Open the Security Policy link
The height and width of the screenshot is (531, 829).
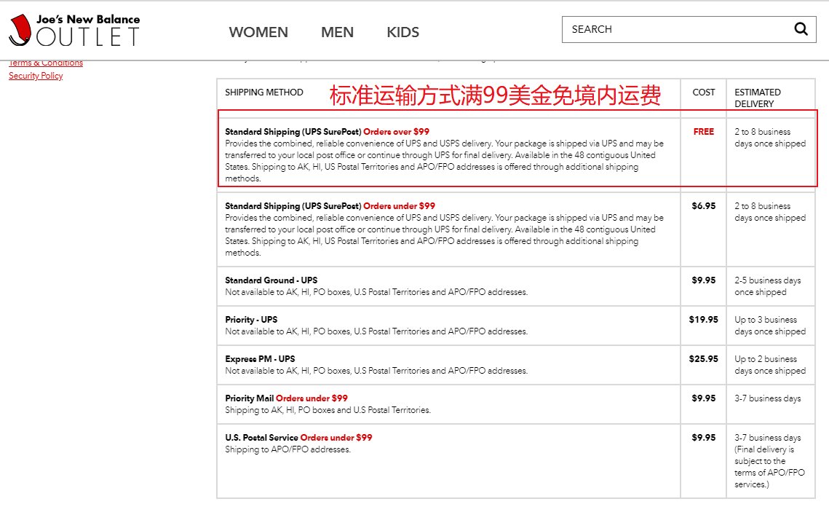coord(36,76)
